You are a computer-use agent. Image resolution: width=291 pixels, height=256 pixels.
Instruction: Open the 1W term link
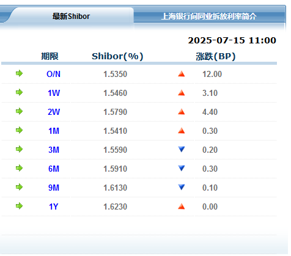(54, 93)
